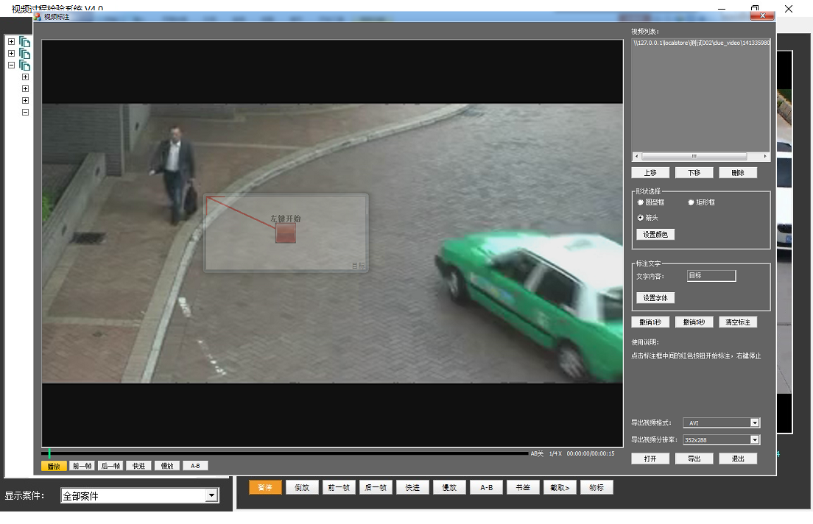Open the 导出视频格式 AVI dropdown
The image size is (813, 524).
[x=754, y=422]
